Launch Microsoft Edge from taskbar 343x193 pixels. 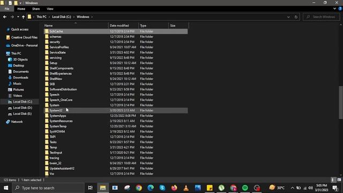[151, 188]
